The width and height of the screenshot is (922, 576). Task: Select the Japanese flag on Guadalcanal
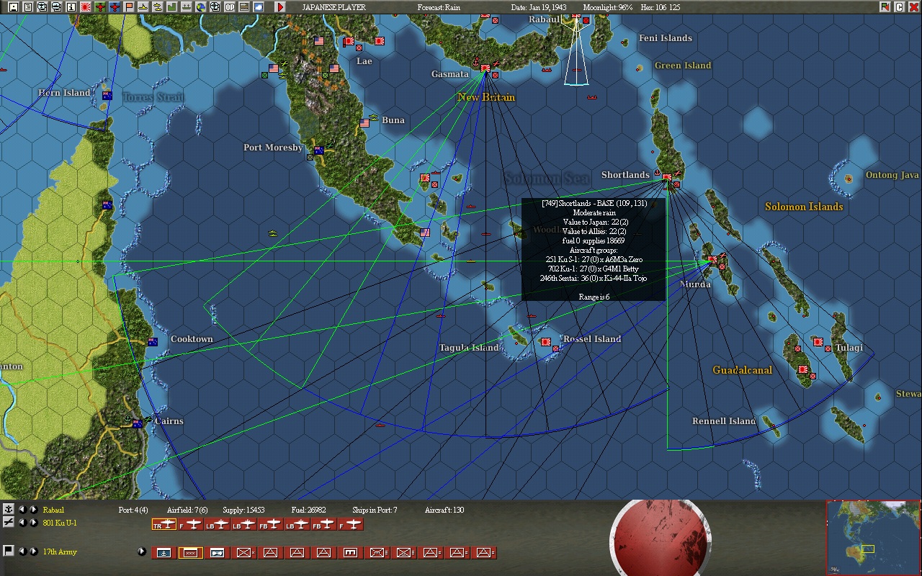[x=803, y=369]
